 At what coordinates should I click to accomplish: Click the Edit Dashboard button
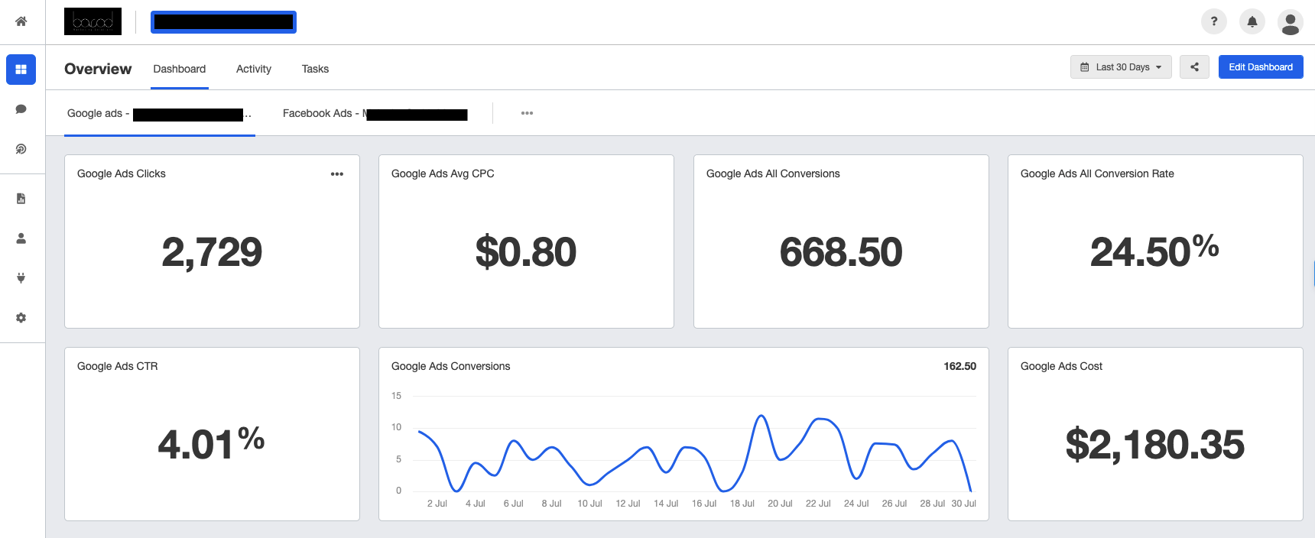1261,67
